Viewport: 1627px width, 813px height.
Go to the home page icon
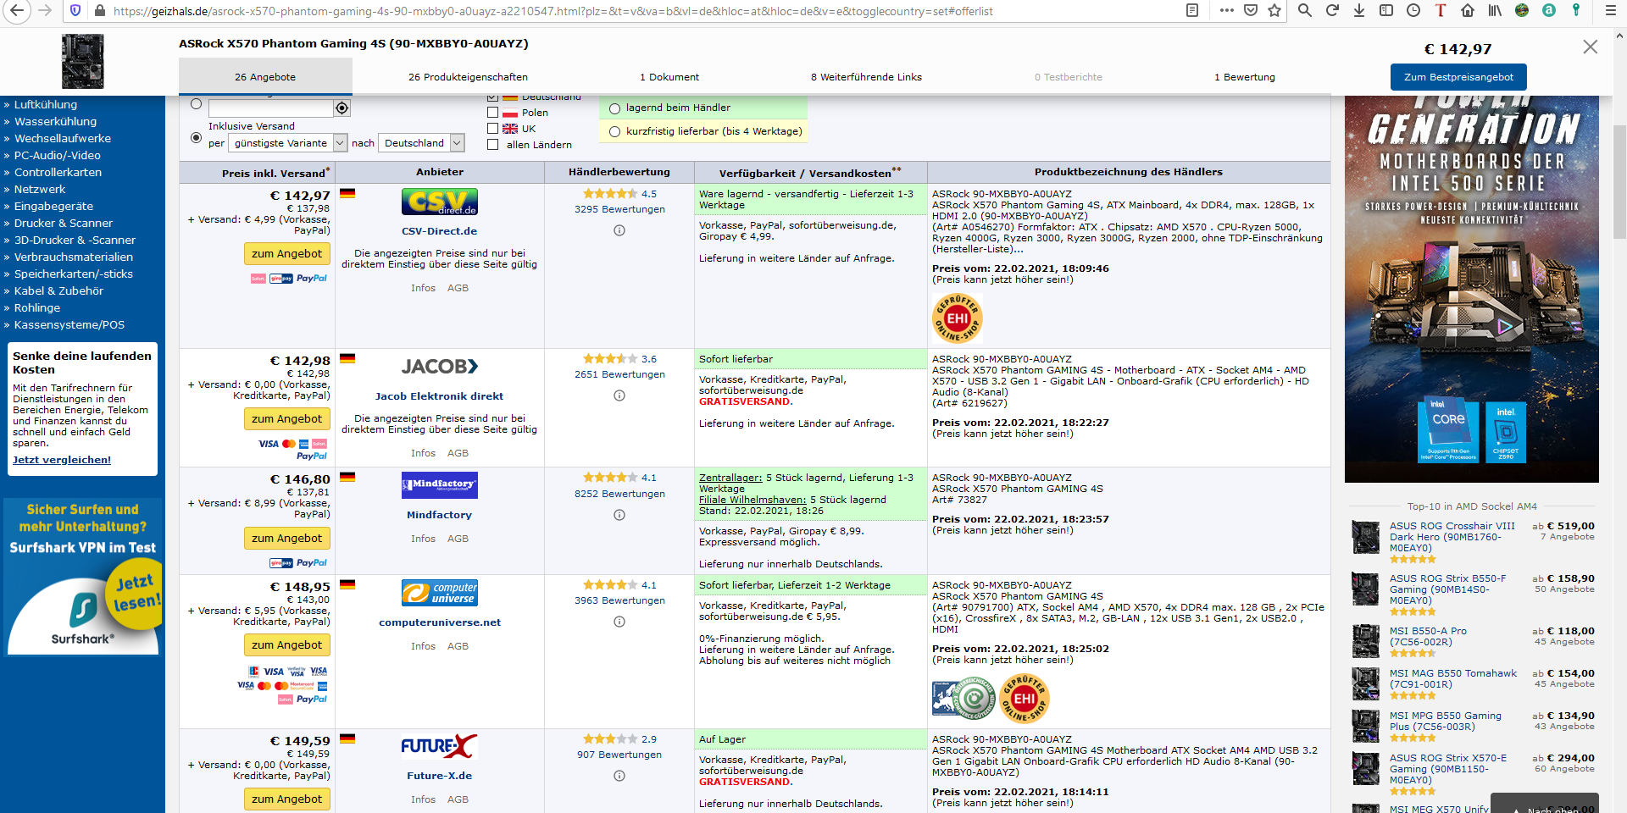point(1468,11)
